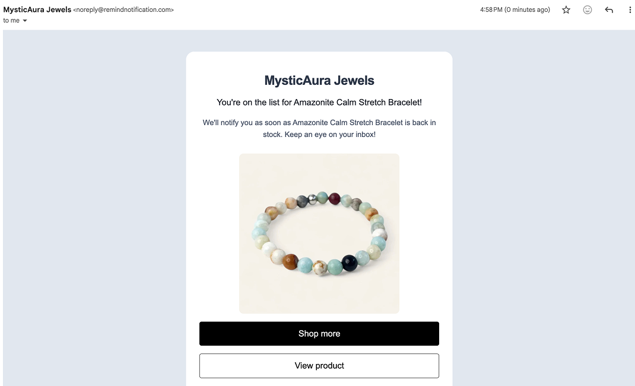The height and width of the screenshot is (386, 635).
Task: Click the 'We'll notify you as soon' paragraph
Action: coord(319,128)
